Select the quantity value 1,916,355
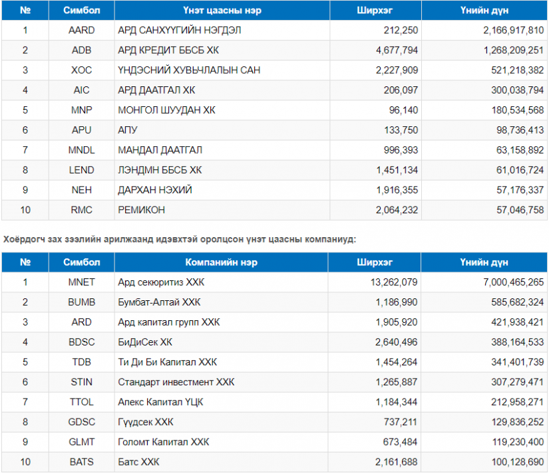 coord(397,190)
